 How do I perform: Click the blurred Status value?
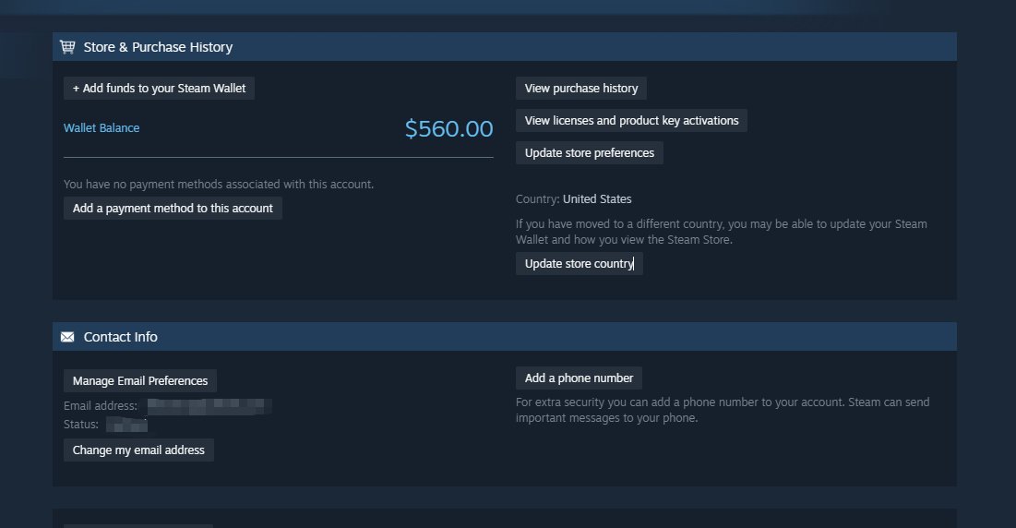126,425
